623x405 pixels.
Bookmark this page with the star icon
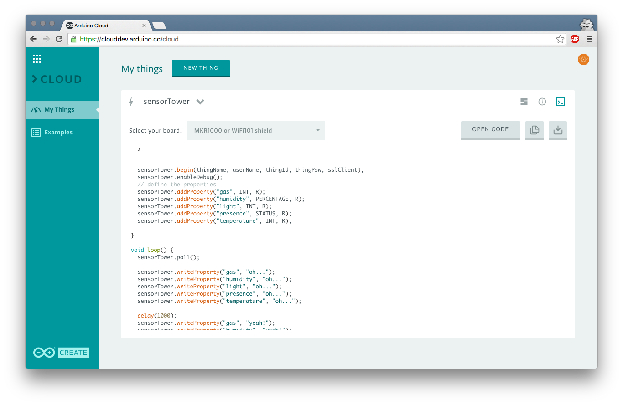click(x=560, y=39)
